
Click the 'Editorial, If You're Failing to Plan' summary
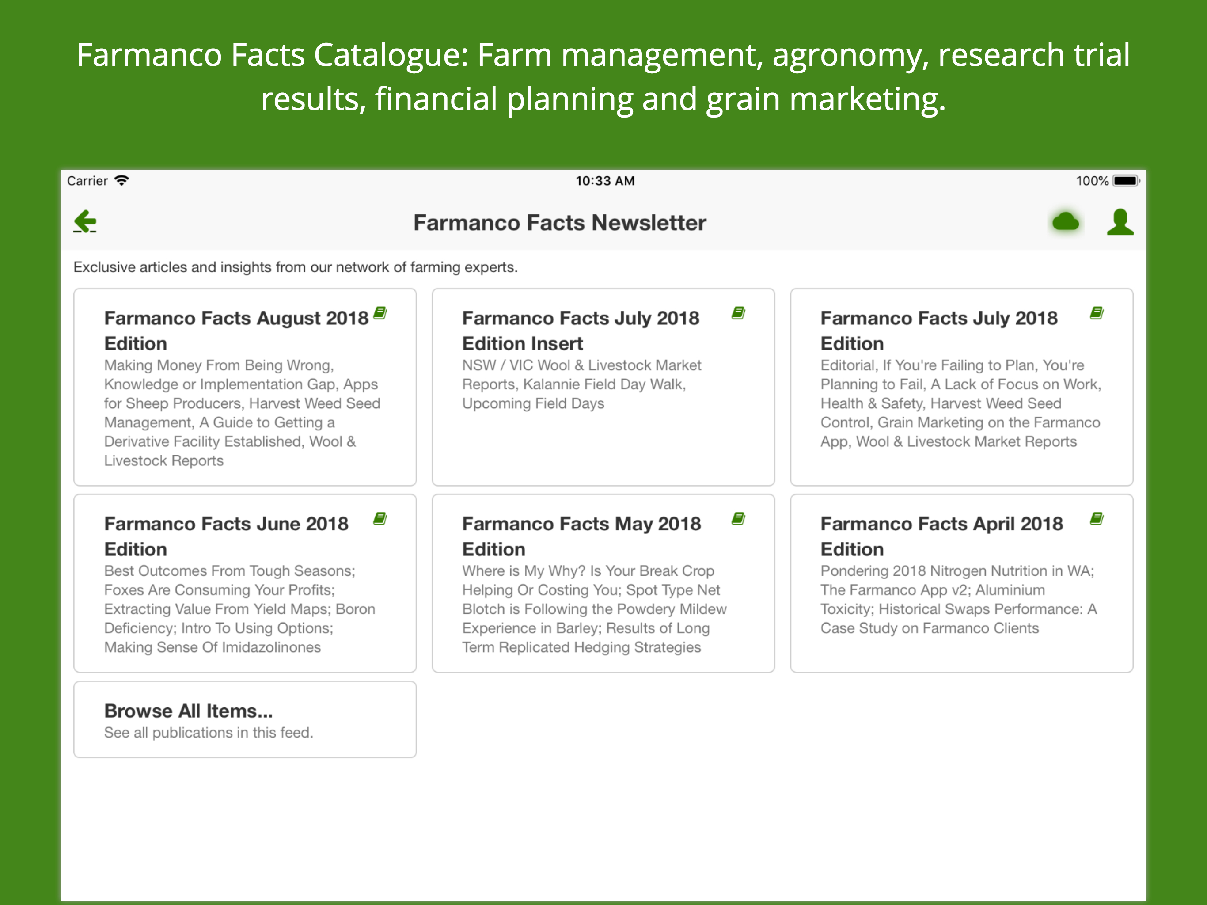[x=960, y=403]
